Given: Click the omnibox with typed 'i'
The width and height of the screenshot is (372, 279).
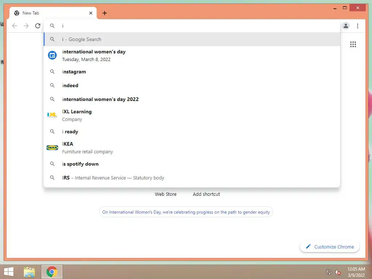Looking at the screenshot, I should point(192,26).
